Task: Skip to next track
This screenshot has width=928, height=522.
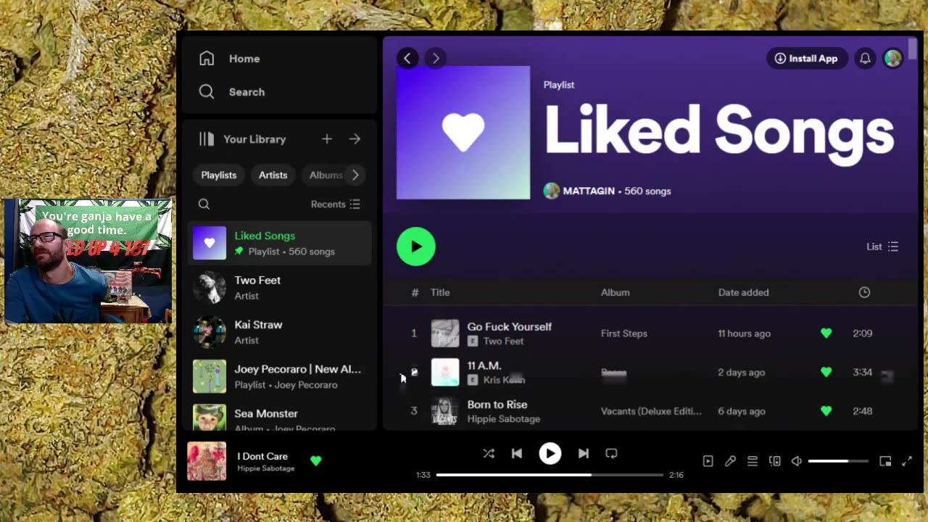Action: coord(584,454)
